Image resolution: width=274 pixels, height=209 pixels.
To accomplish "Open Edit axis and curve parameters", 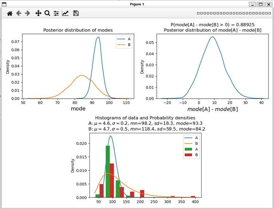I will point(65,13).
